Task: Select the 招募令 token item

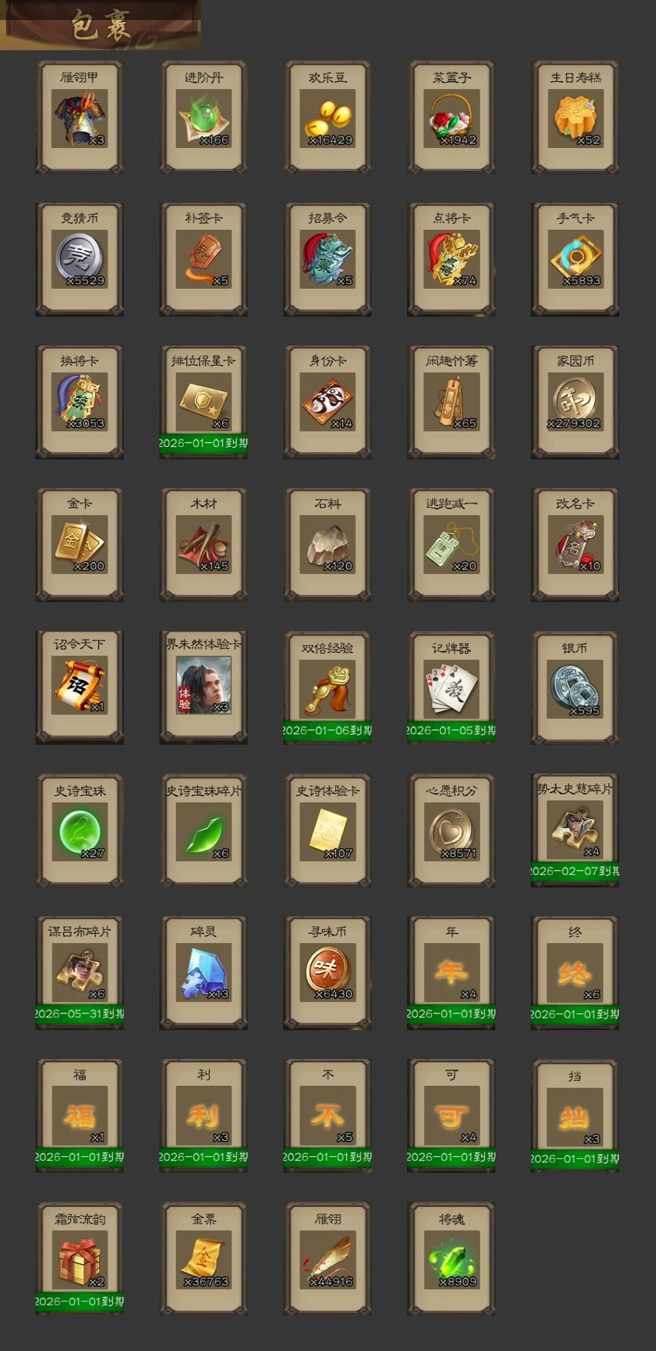Action: click(327, 260)
